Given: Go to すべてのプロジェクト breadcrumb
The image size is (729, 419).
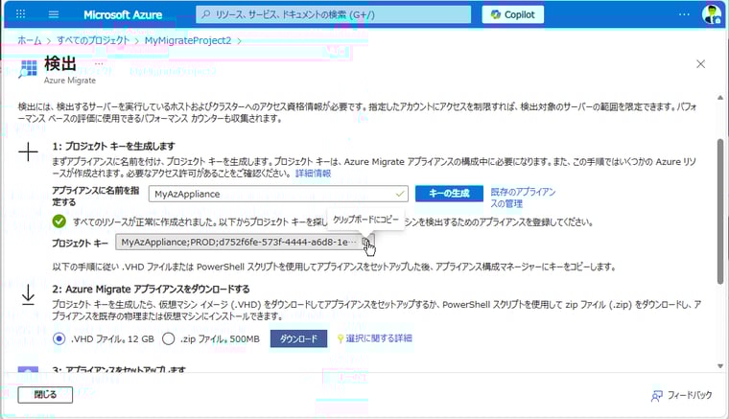Looking at the screenshot, I should point(93,40).
